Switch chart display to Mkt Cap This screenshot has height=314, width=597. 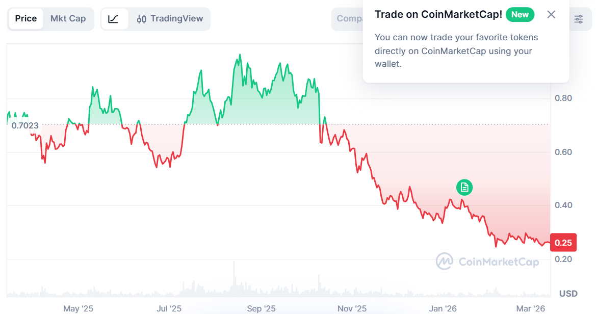(68, 19)
